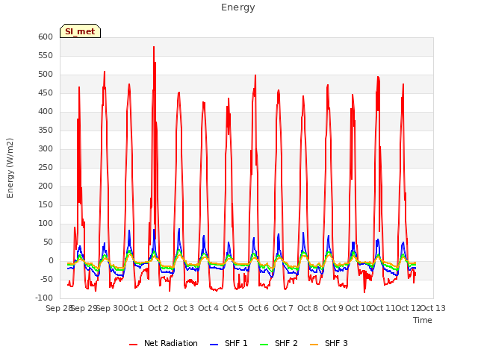Click the red Net Radiation legend swatch

(133, 345)
